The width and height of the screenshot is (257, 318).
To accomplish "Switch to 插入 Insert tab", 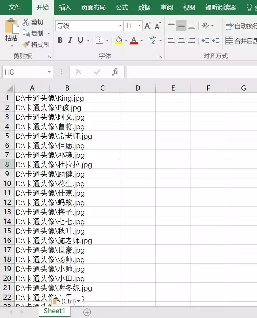I will coord(65,7).
